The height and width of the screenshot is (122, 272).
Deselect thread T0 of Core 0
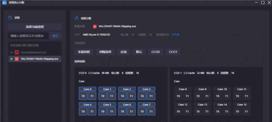(83, 96)
